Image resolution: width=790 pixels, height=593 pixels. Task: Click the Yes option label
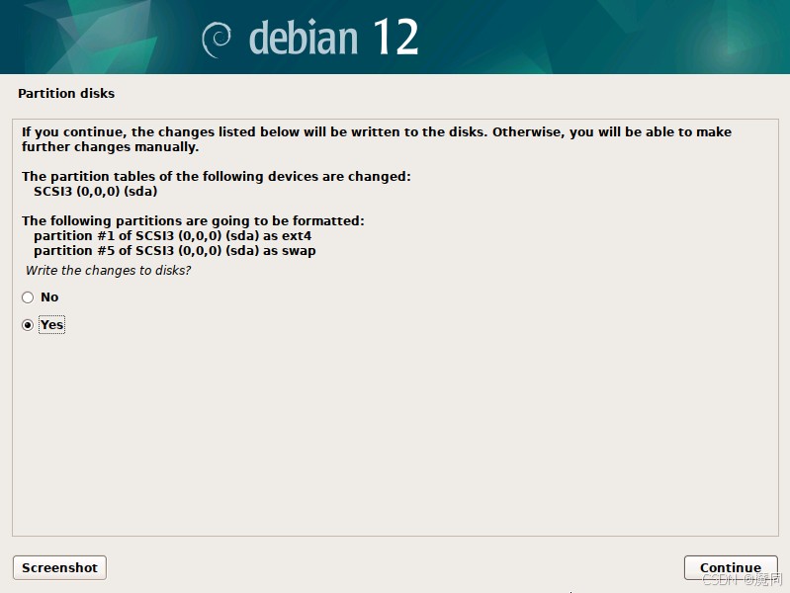(51, 324)
